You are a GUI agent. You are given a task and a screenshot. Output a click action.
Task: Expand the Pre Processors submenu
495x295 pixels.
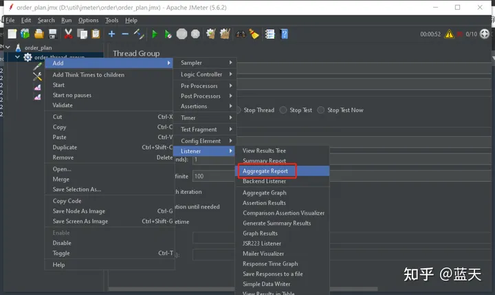click(205, 86)
